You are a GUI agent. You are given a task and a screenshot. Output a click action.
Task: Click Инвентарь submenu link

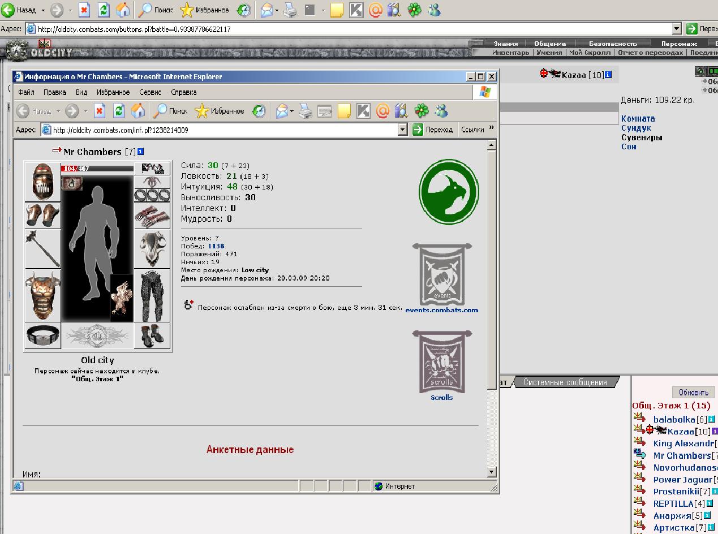[510, 53]
